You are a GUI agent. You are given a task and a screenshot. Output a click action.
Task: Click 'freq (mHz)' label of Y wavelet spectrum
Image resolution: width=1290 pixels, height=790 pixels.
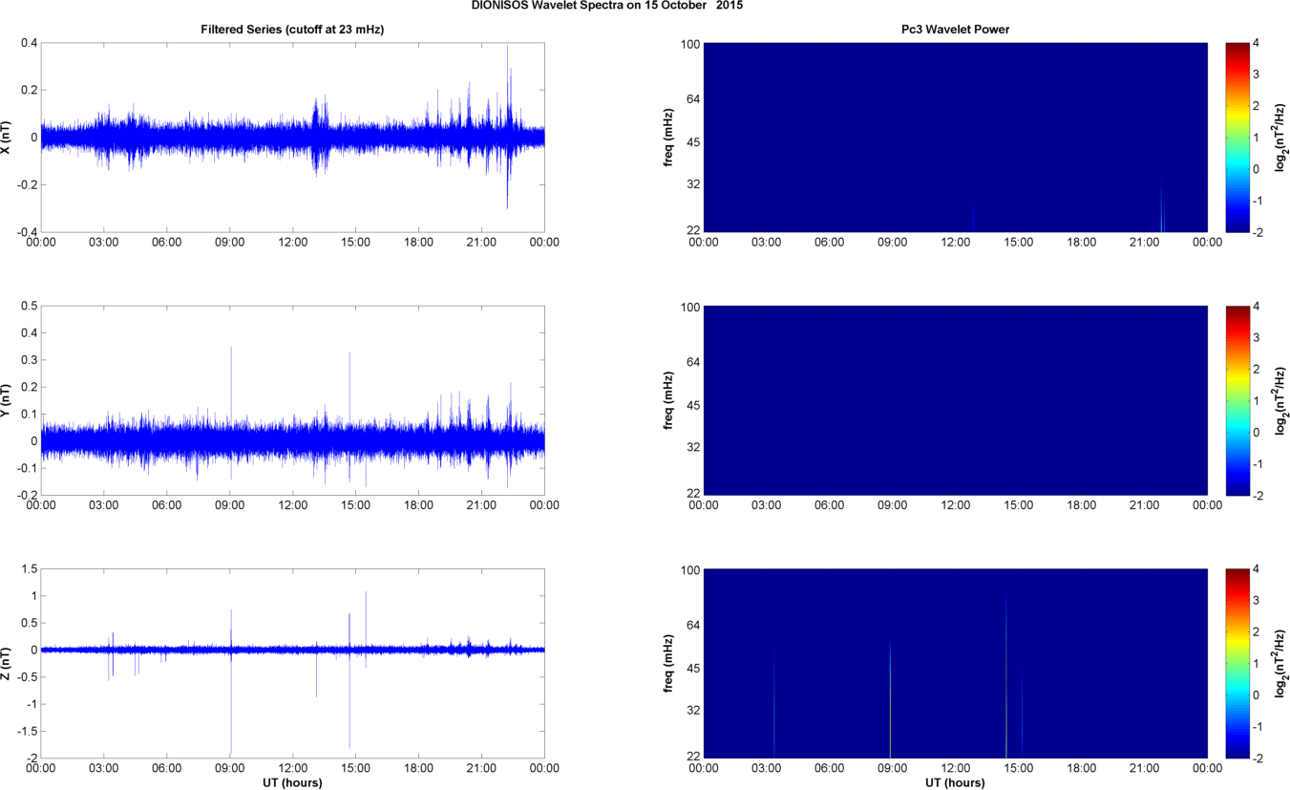coord(669,401)
